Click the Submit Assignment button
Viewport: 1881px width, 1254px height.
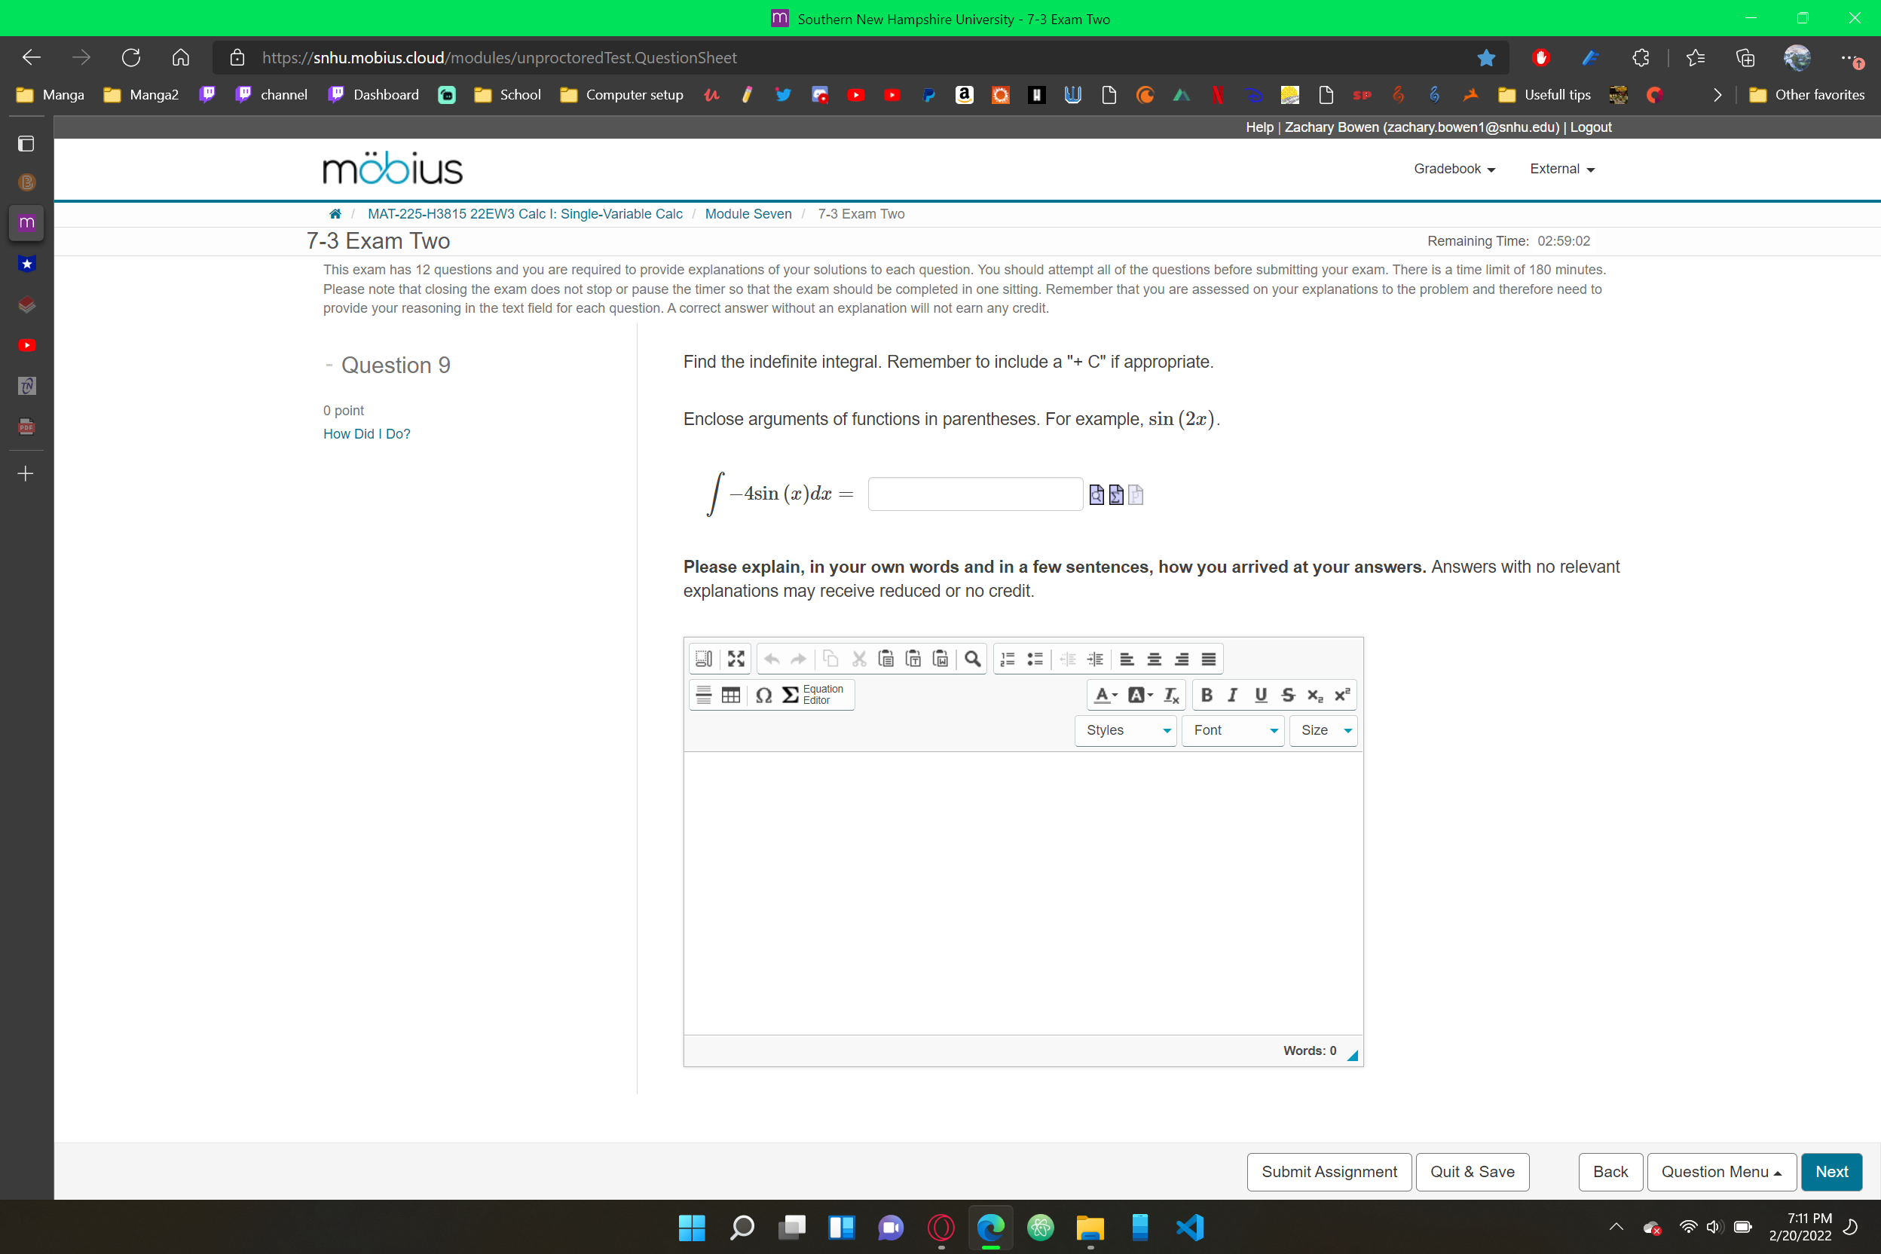click(1329, 1172)
